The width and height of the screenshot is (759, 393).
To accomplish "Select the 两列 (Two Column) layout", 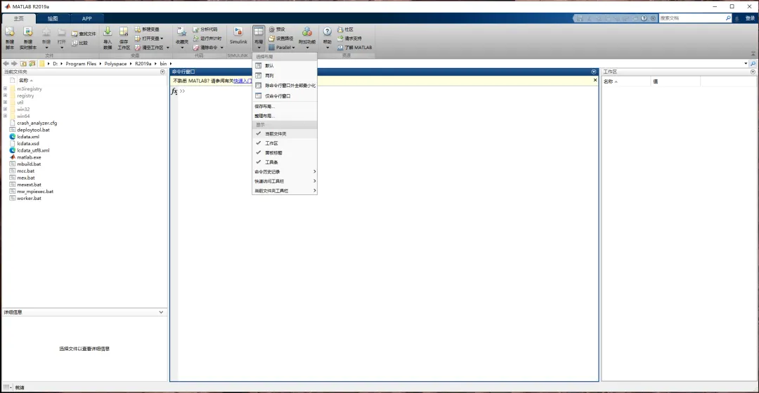I will (x=285, y=76).
